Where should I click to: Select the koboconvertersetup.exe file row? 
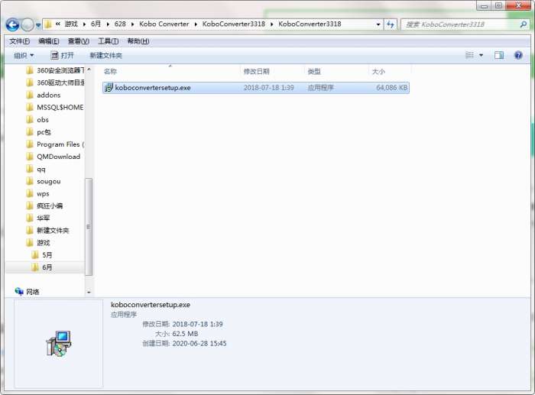256,88
